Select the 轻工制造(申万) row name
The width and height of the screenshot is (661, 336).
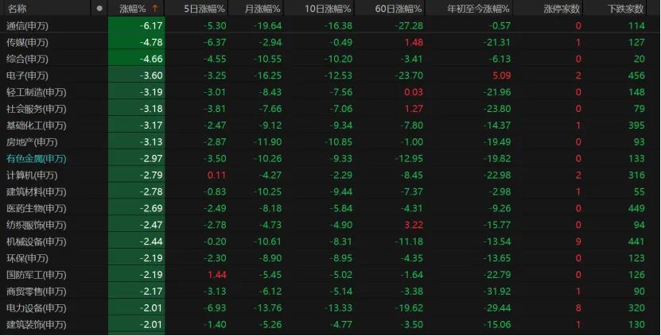tap(37, 92)
